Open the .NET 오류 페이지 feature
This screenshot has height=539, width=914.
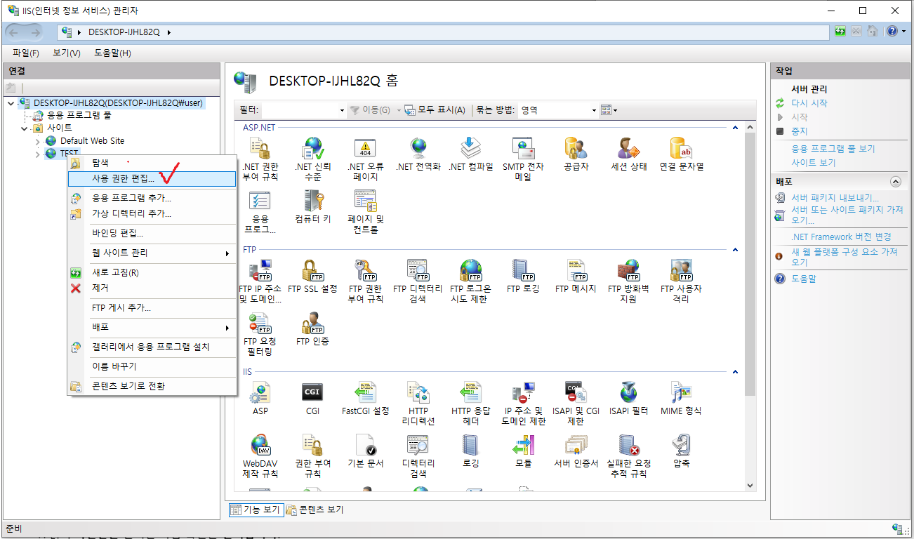tap(365, 159)
